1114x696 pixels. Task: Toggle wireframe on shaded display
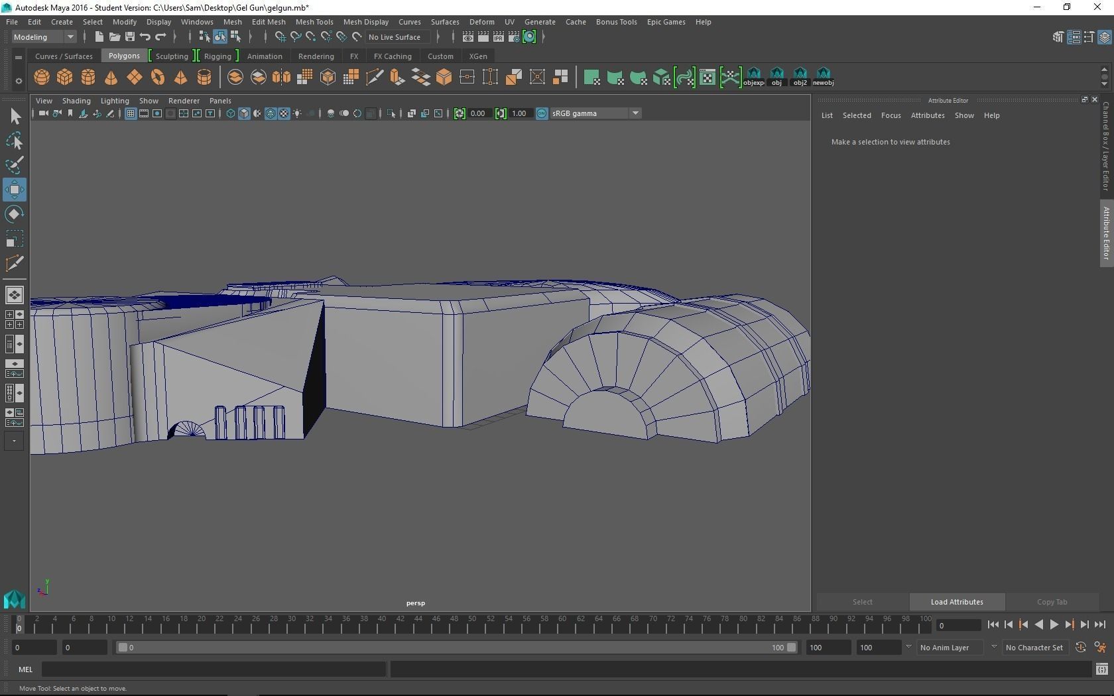(x=271, y=113)
